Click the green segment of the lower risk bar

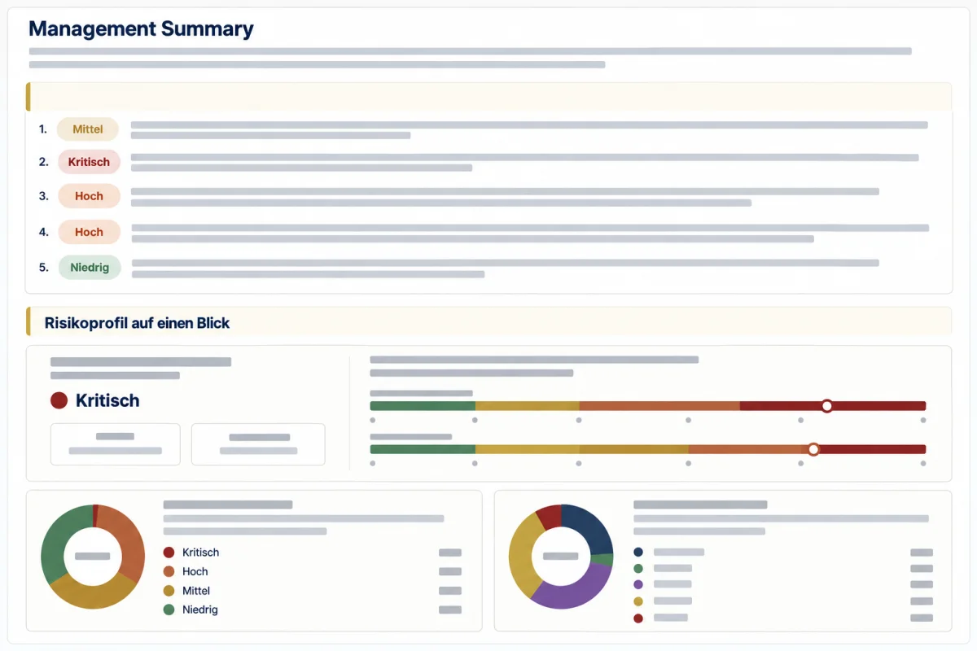[x=423, y=449]
